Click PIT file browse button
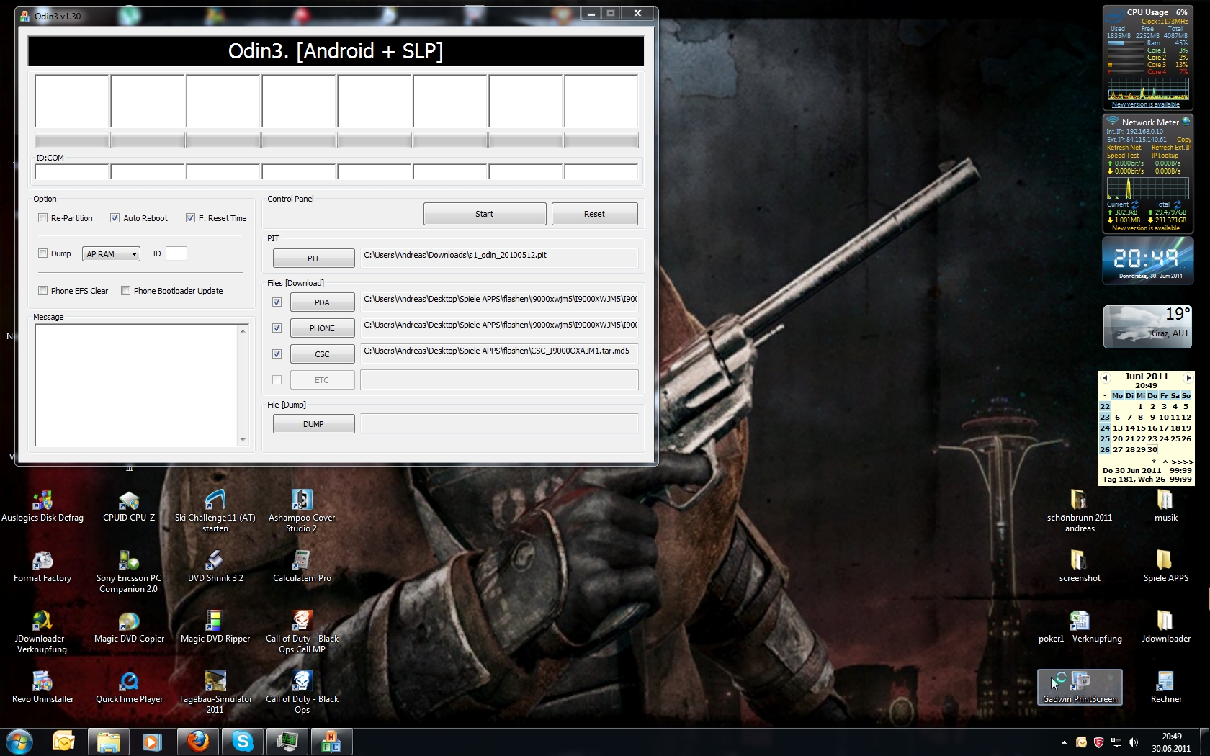Screen dimensions: 1210x756 [x=313, y=258]
